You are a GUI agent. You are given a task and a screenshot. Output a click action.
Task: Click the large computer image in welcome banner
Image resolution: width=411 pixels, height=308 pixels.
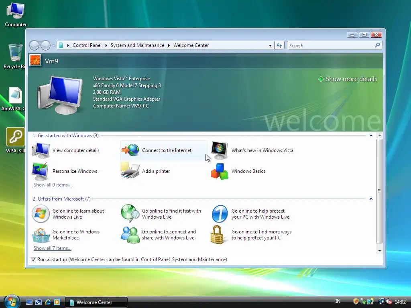click(60, 95)
